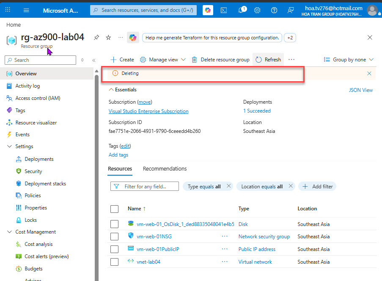Viewport: 382px width, 281px height.
Task: Click the global search resources box
Action: click(143, 10)
